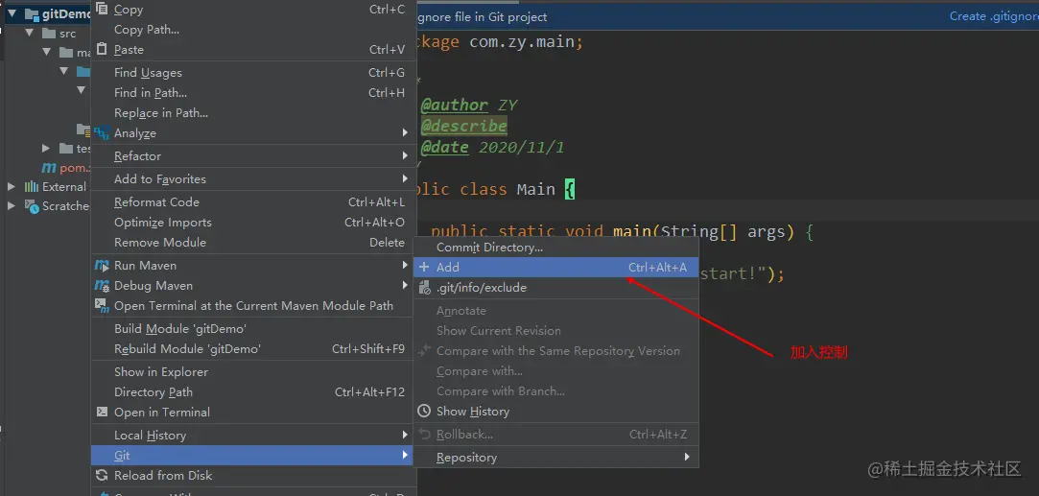The image size is (1039, 496).
Task: Select Rebuild Module 'gitDemo' entry
Action: click(253, 349)
